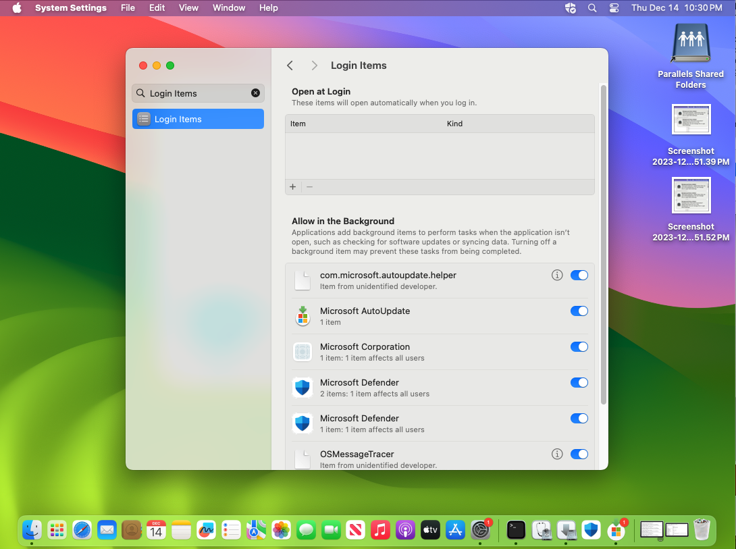
Task: Open Disk Utility from the dock
Action: coord(542,530)
